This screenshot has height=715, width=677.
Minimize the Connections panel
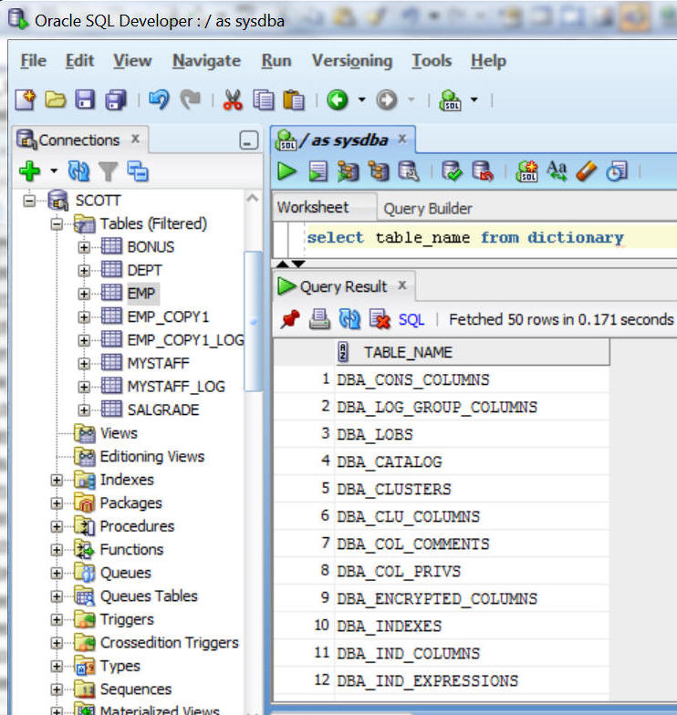pyautogui.click(x=249, y=140)
